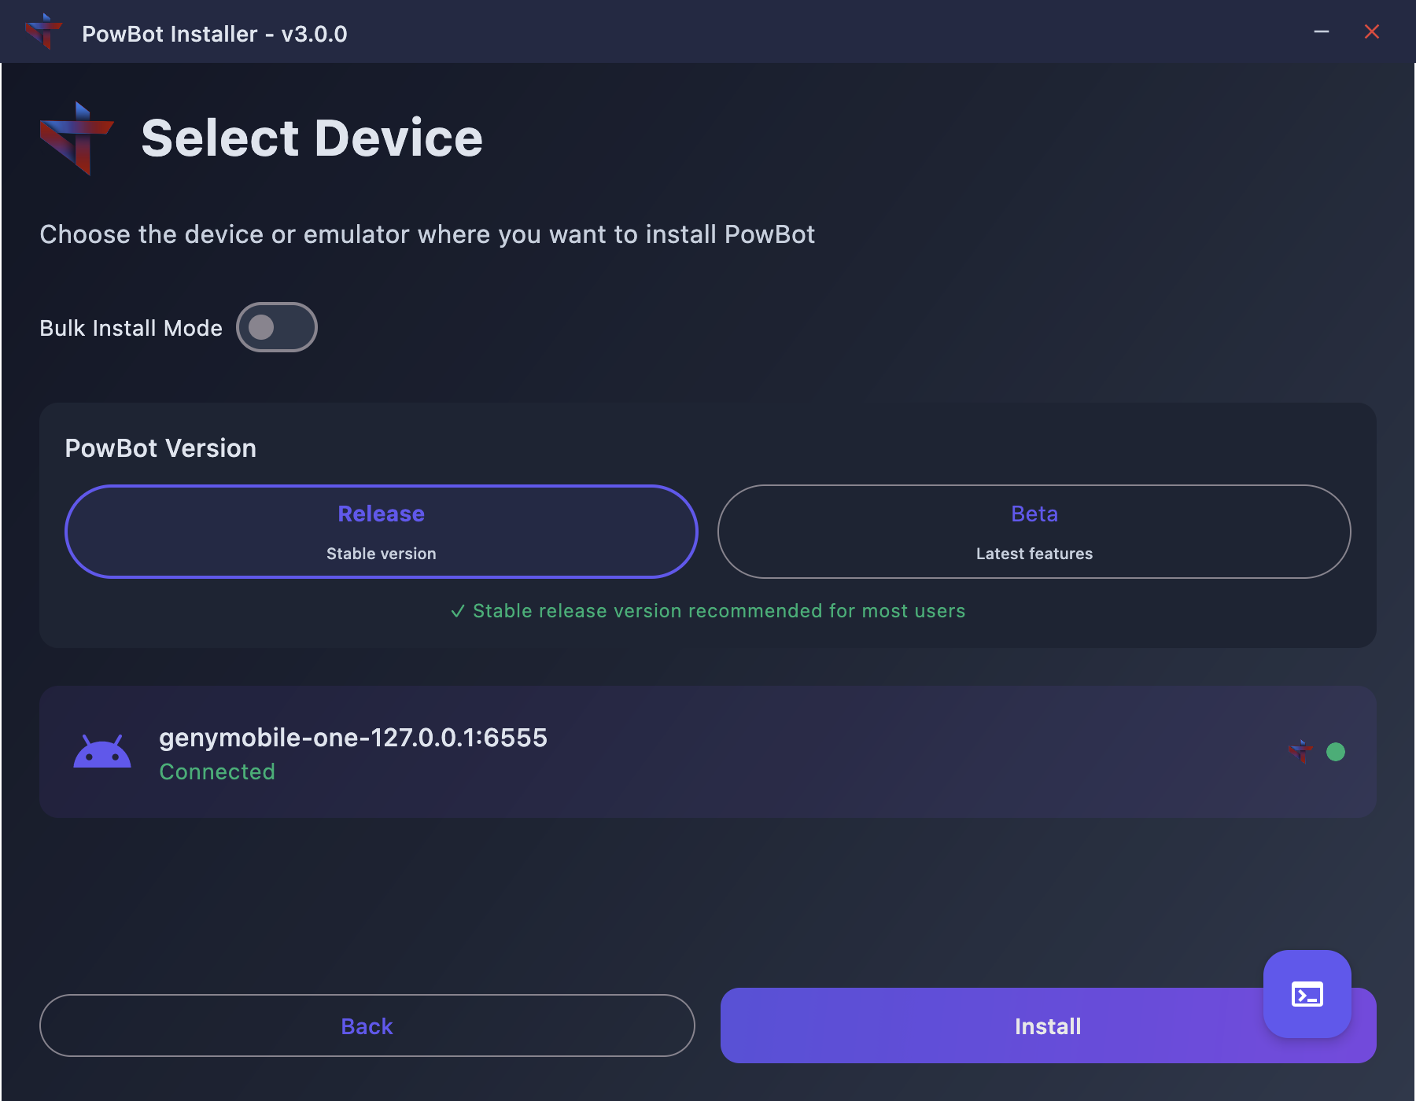The height and width of the screenshot is (1101, 1416).
Task: Click the large PowBot logo beside Select Device
Action: 77,138
